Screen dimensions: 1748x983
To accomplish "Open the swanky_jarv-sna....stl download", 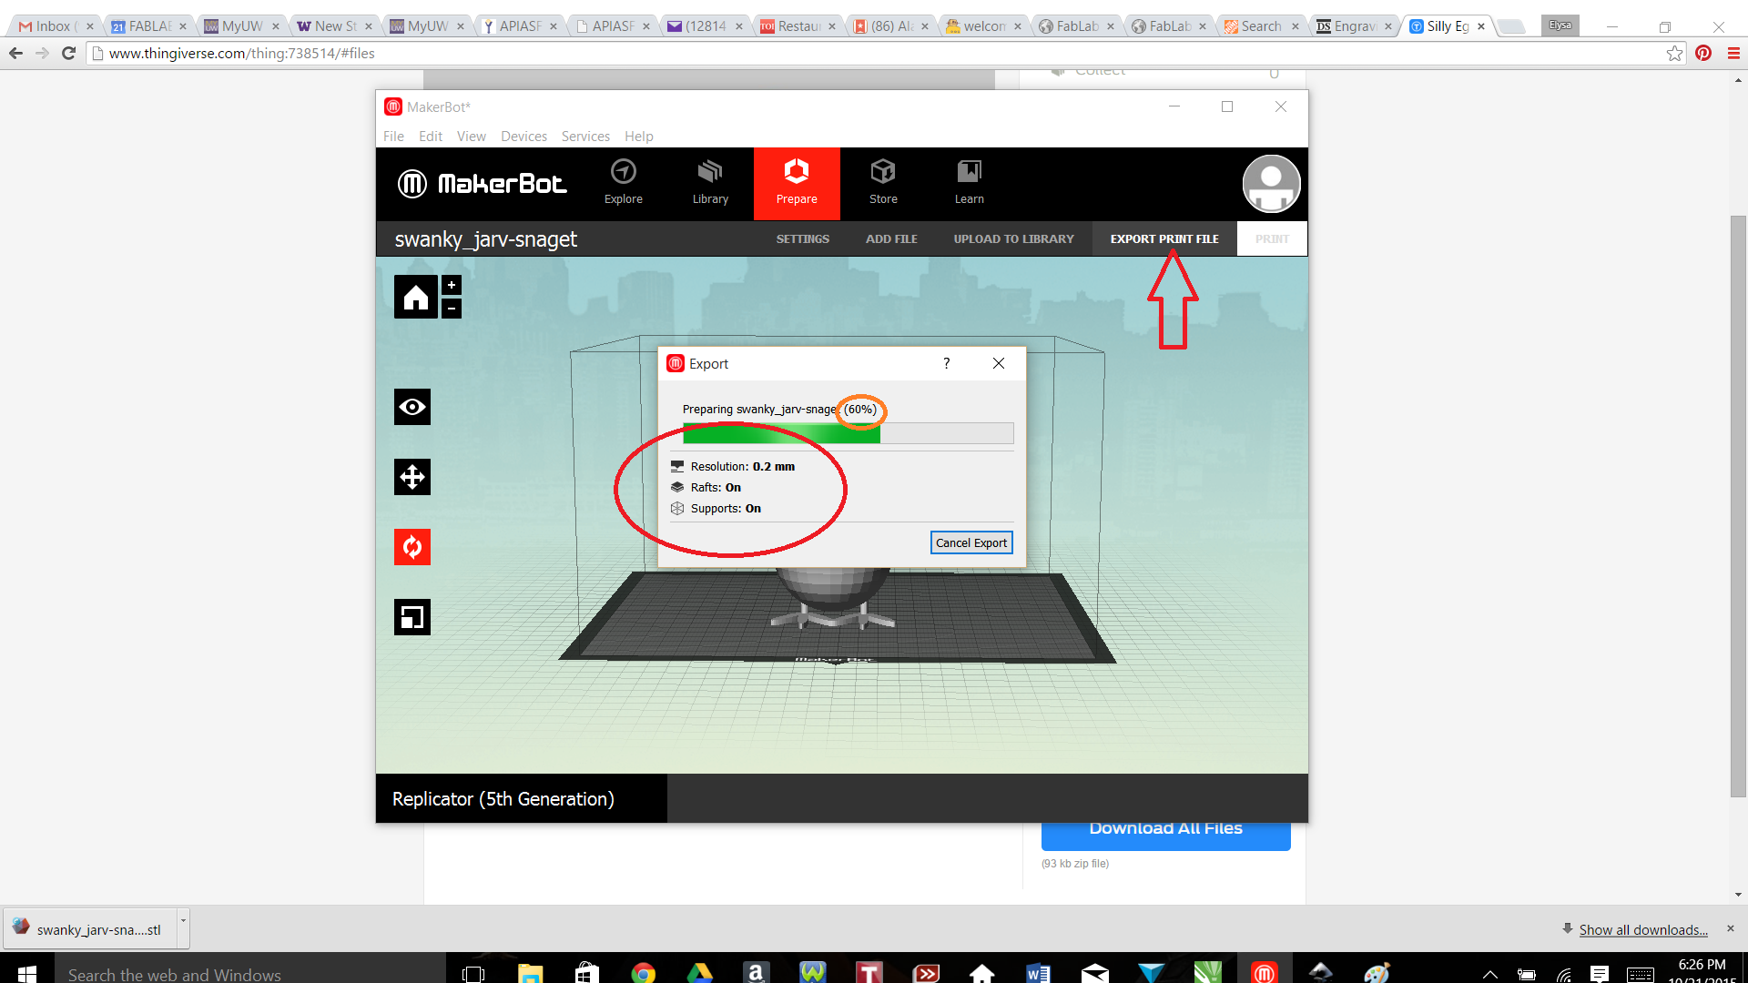I will (90, 929).
